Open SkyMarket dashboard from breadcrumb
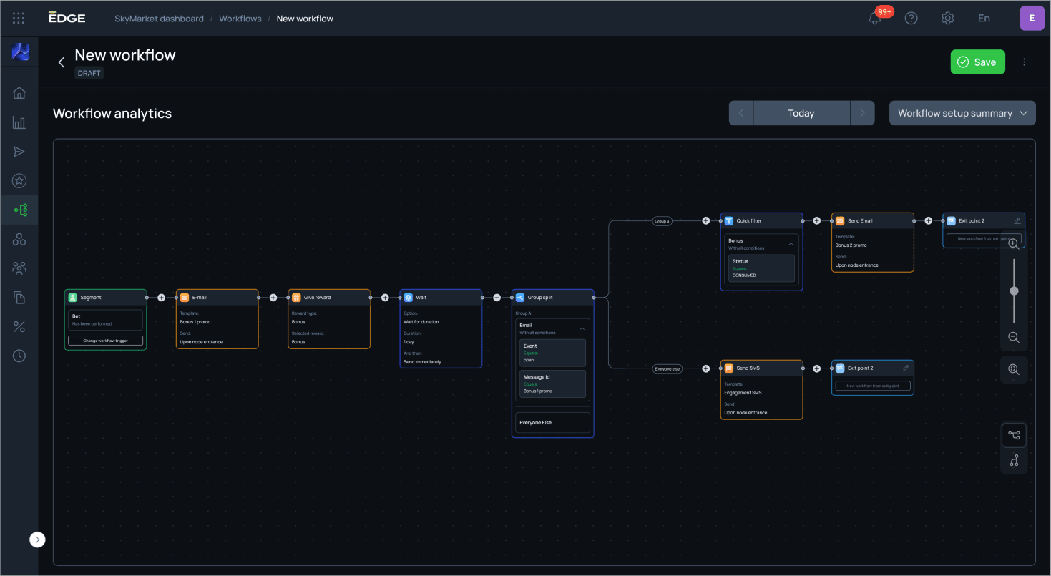1051x576 pixels. (159, 18)
